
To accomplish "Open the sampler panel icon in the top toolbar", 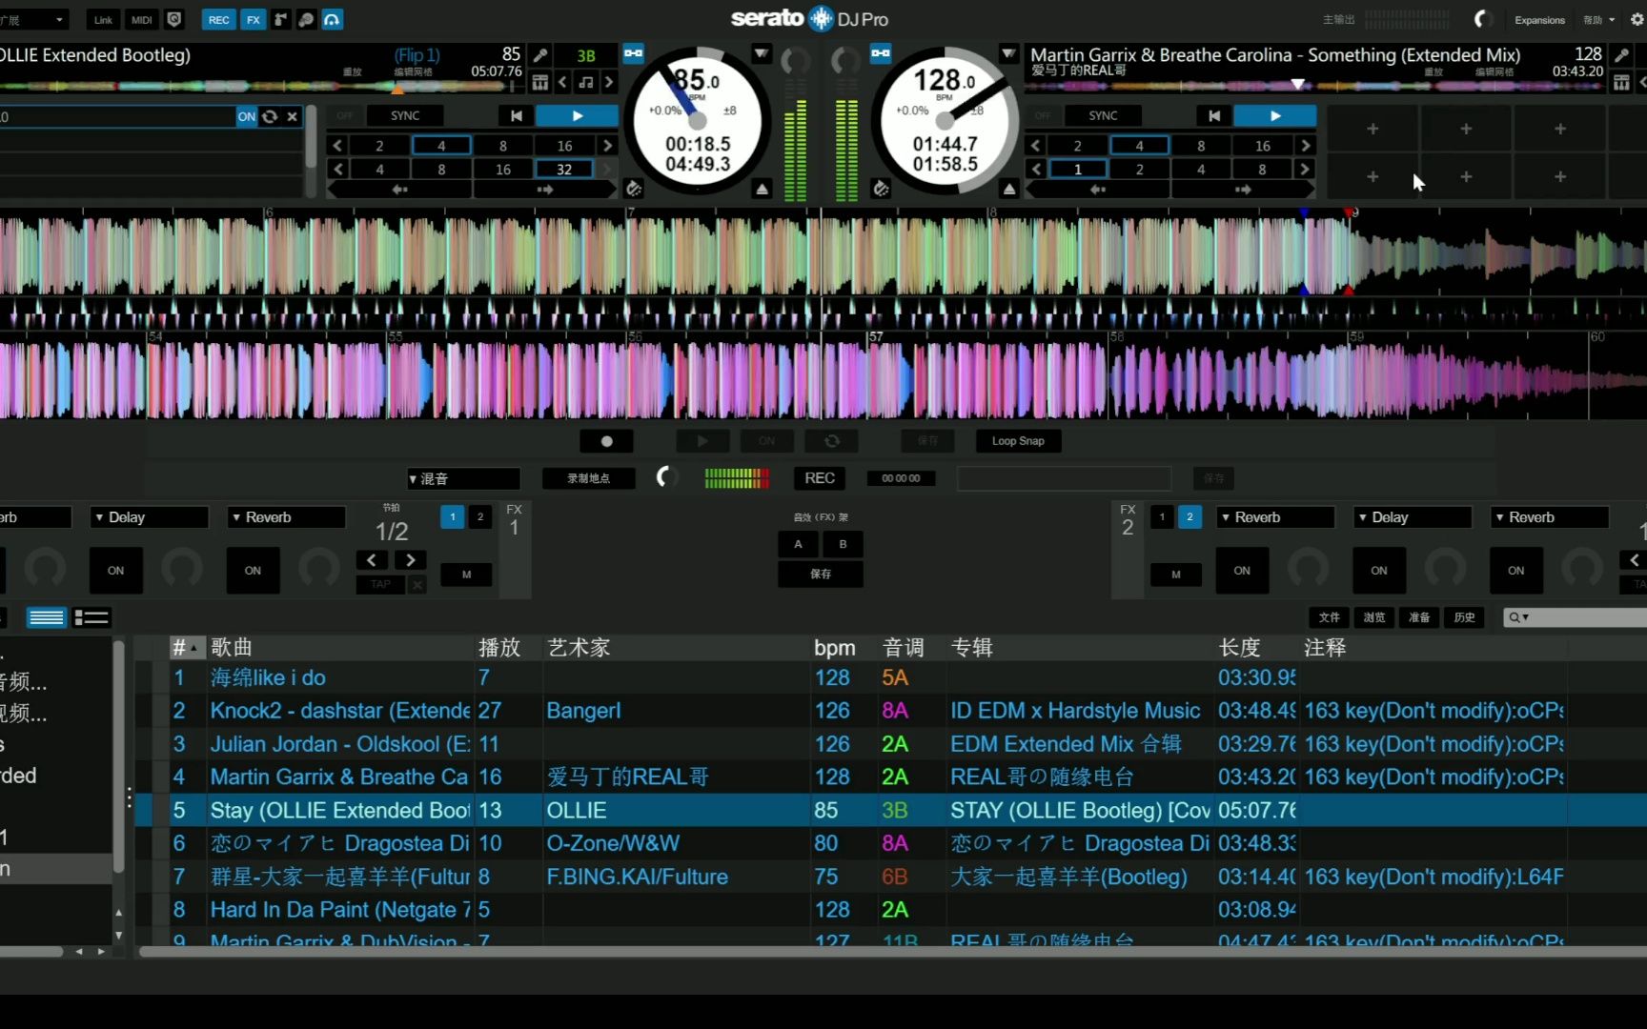I will click(x=307, y=19).
